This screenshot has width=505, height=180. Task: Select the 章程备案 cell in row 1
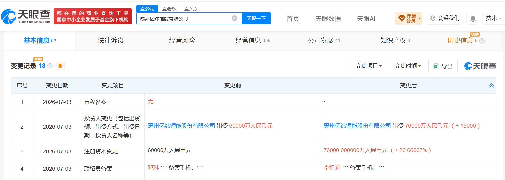click(x=113, y=102)
